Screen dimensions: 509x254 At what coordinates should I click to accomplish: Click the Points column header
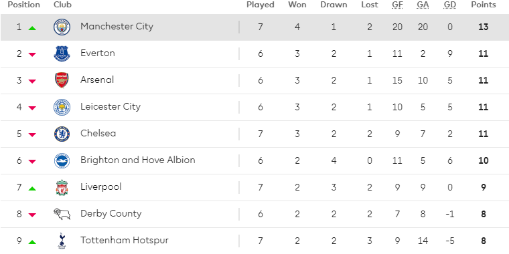click(x=484, y=5)
